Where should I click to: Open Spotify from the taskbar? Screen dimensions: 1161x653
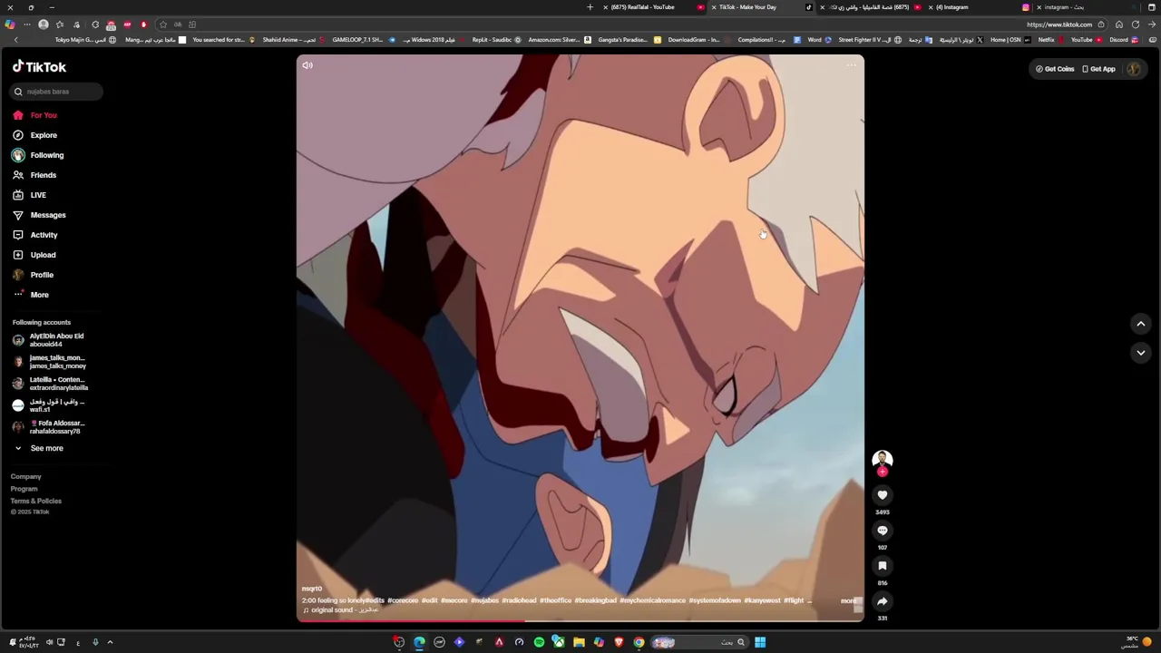(x=539, y=642)
